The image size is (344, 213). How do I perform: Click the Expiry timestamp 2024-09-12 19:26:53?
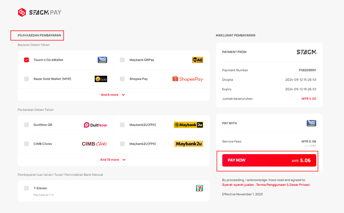point(301,89)
